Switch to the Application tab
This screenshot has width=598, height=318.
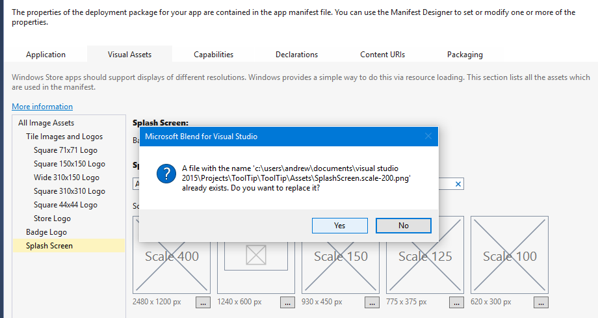[45, 55]
